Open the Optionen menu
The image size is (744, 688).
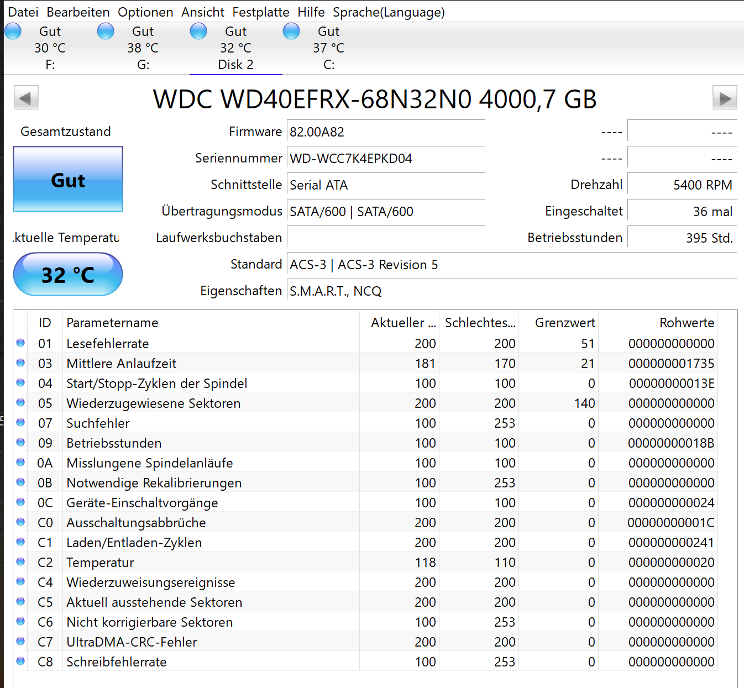pos(145,12)
